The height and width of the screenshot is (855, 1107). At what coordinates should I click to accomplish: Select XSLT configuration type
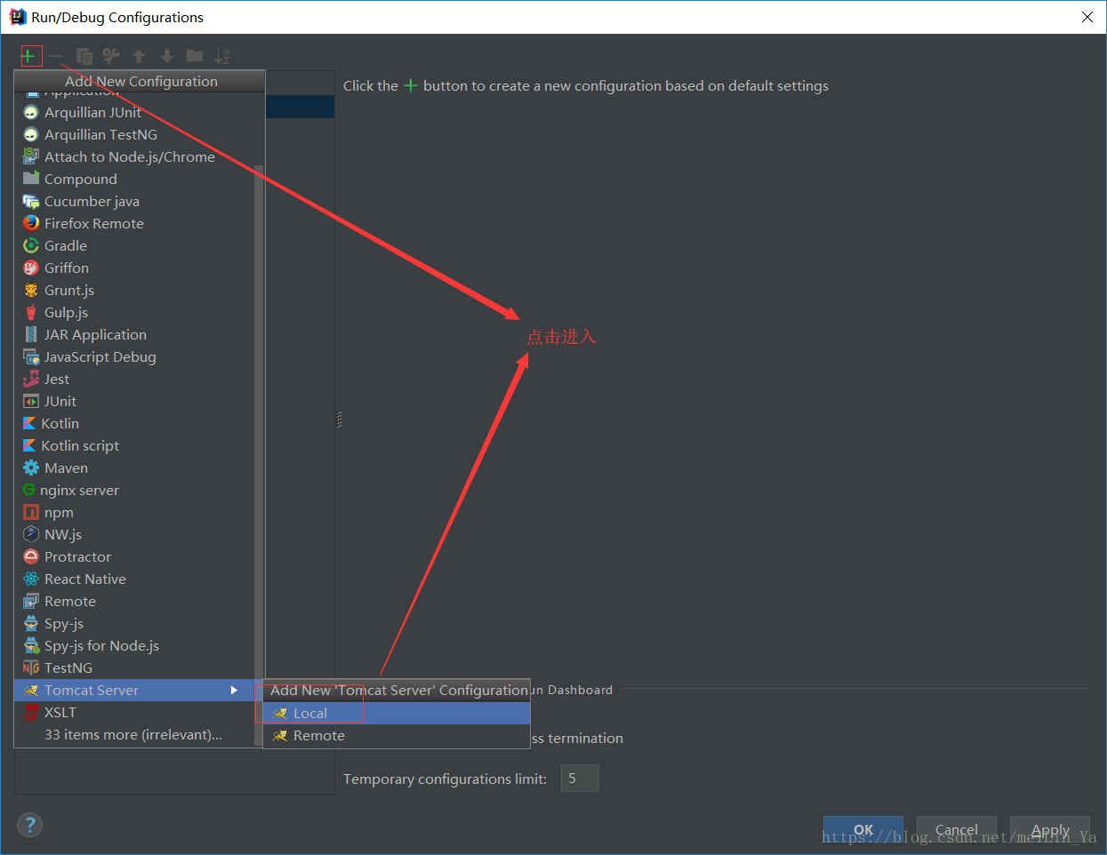pyautogui.click(x=134, y=712)
